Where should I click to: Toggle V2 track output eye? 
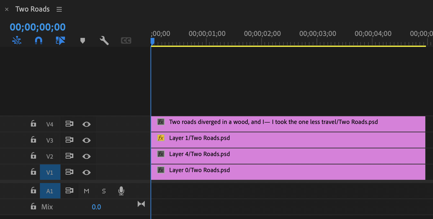click(86, 156)
